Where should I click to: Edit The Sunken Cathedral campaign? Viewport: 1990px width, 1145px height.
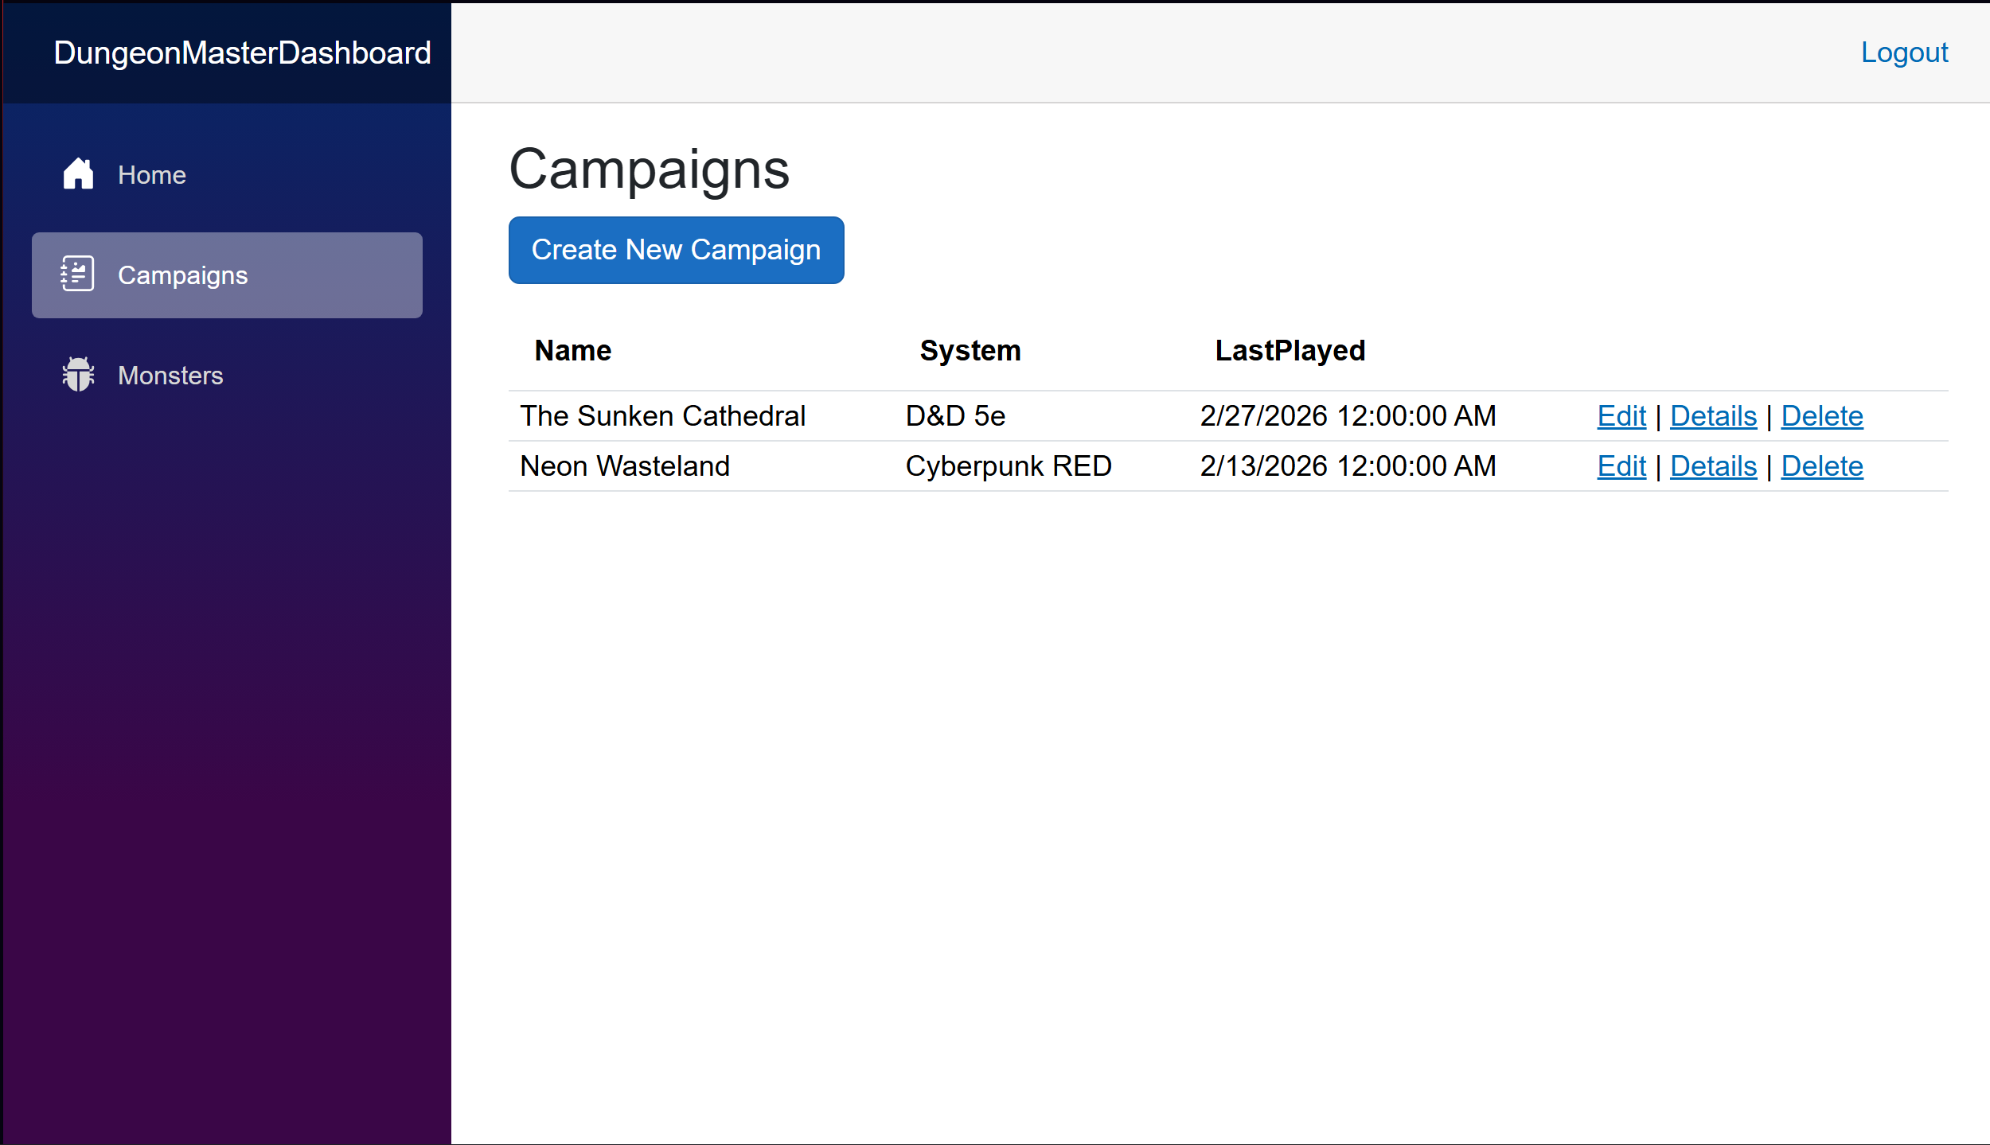(x=1621, y=415)
